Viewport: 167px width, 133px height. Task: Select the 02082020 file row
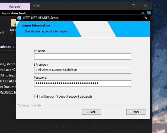[x=8, y=92]
